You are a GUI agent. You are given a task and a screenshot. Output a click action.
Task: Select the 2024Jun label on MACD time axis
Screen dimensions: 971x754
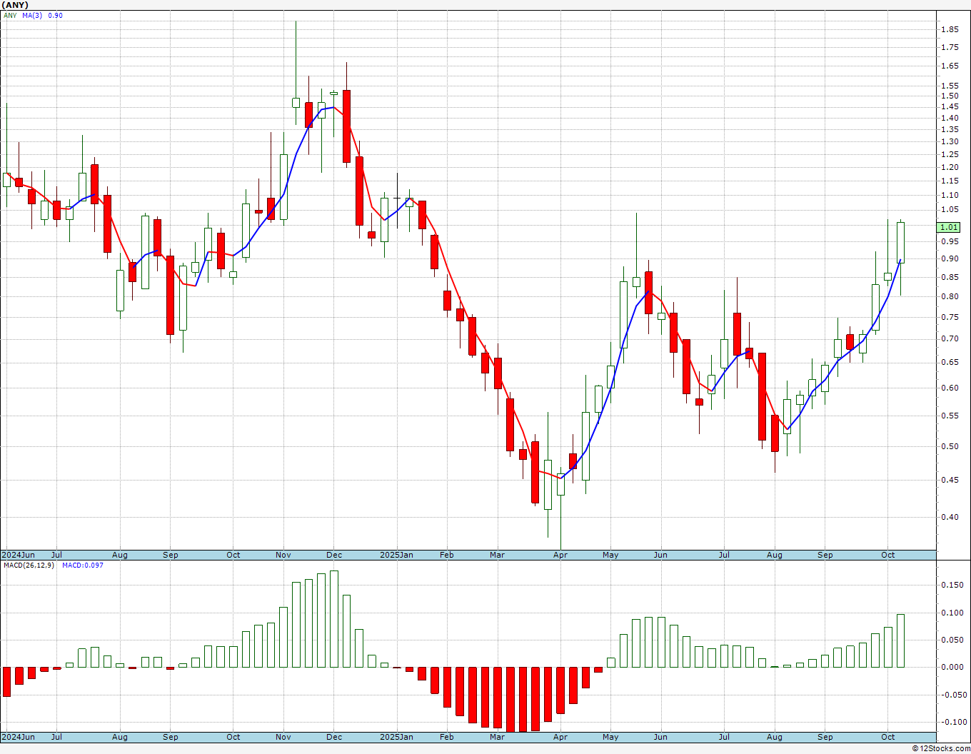(x=18, y=737)
